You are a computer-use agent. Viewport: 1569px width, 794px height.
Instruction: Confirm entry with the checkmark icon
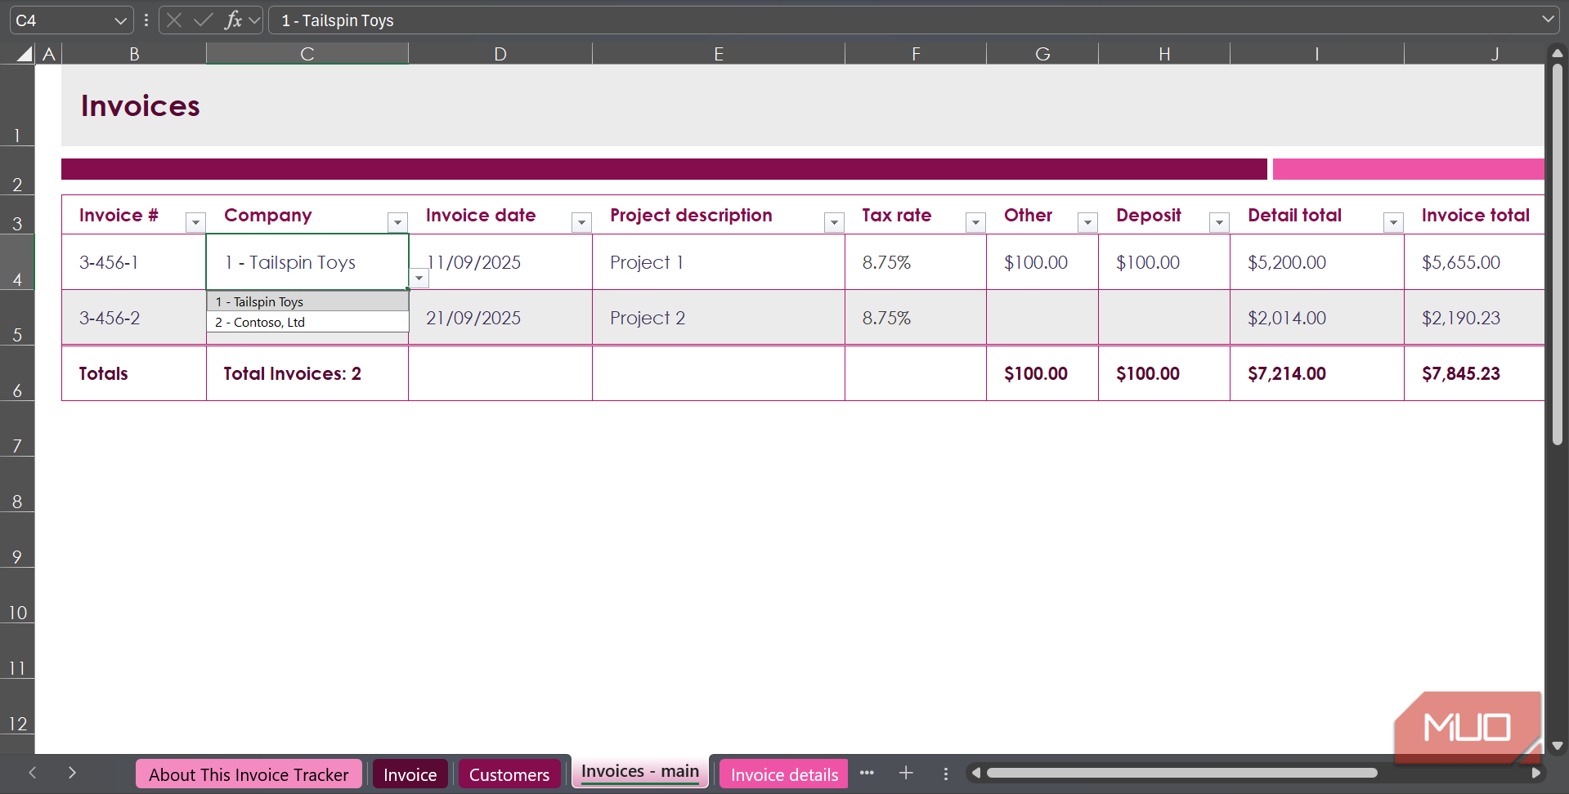pyautogui.click(x=203, y=20)
